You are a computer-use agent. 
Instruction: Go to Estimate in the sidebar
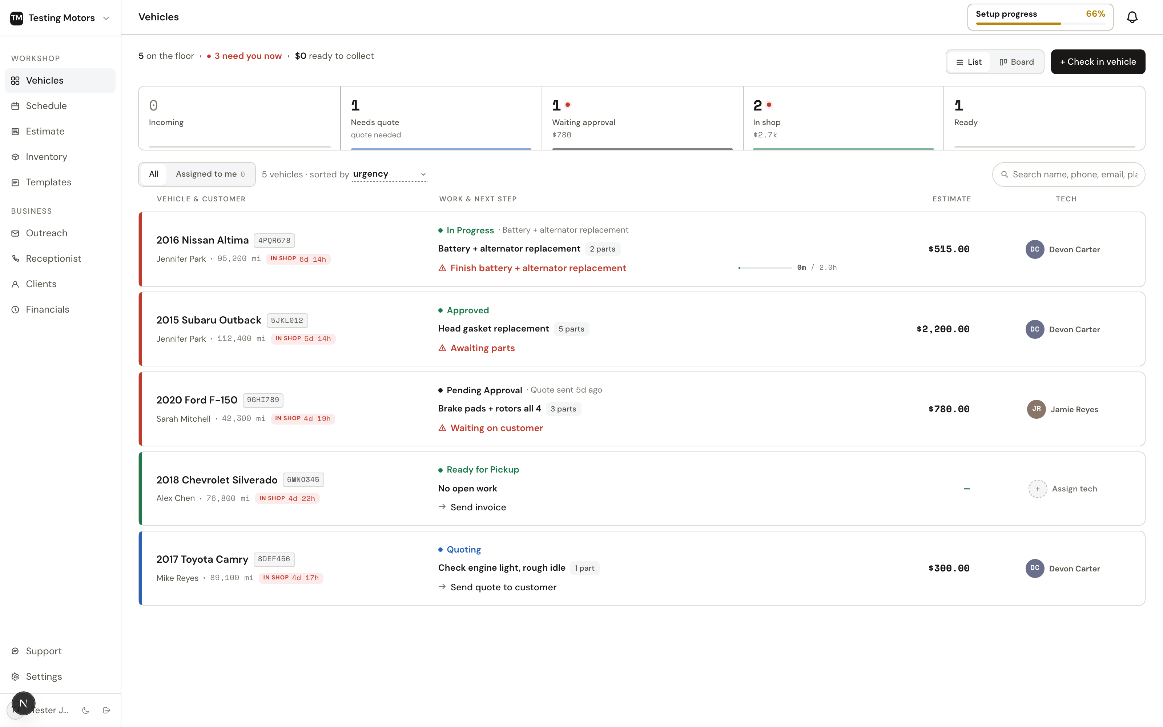coord(60,131)
